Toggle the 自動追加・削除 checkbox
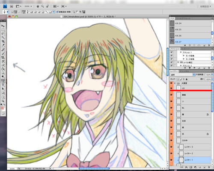This screenshot has width=214, height=171. tap(57, 12)
